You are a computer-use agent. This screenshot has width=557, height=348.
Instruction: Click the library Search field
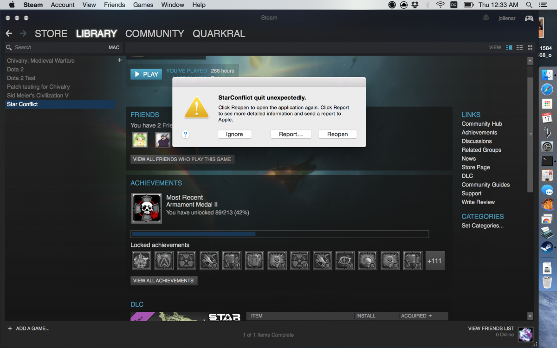click(56, 47)
